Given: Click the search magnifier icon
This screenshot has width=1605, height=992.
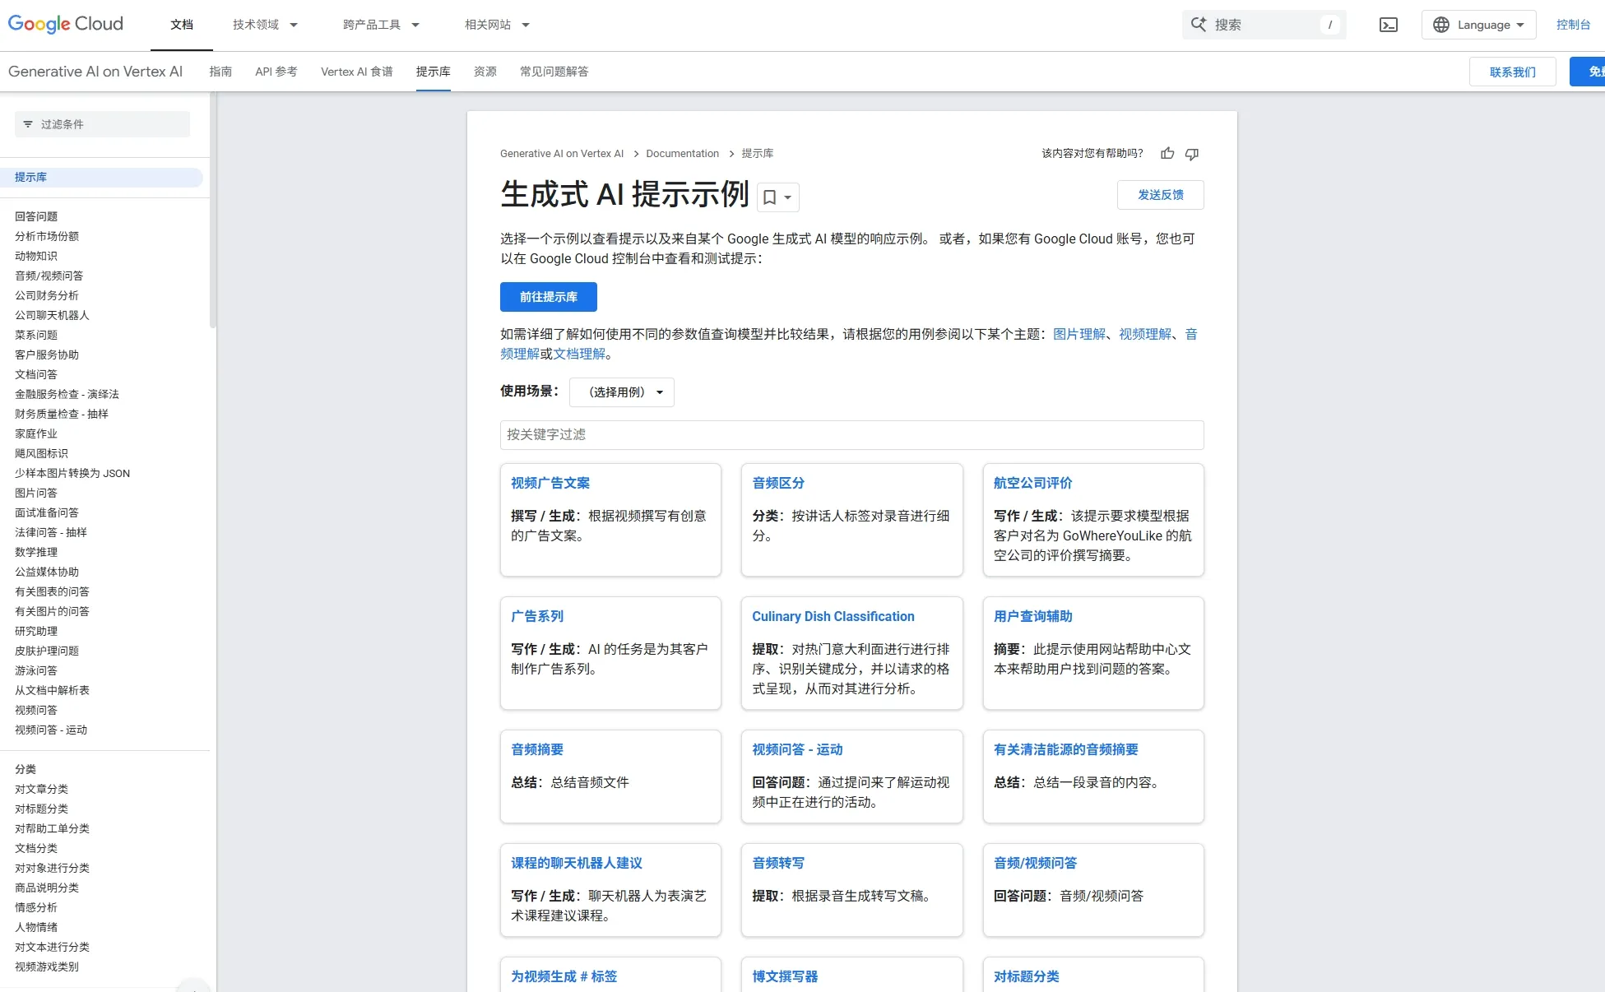Looking at the screenshot, I should [x=1199, y=24].
